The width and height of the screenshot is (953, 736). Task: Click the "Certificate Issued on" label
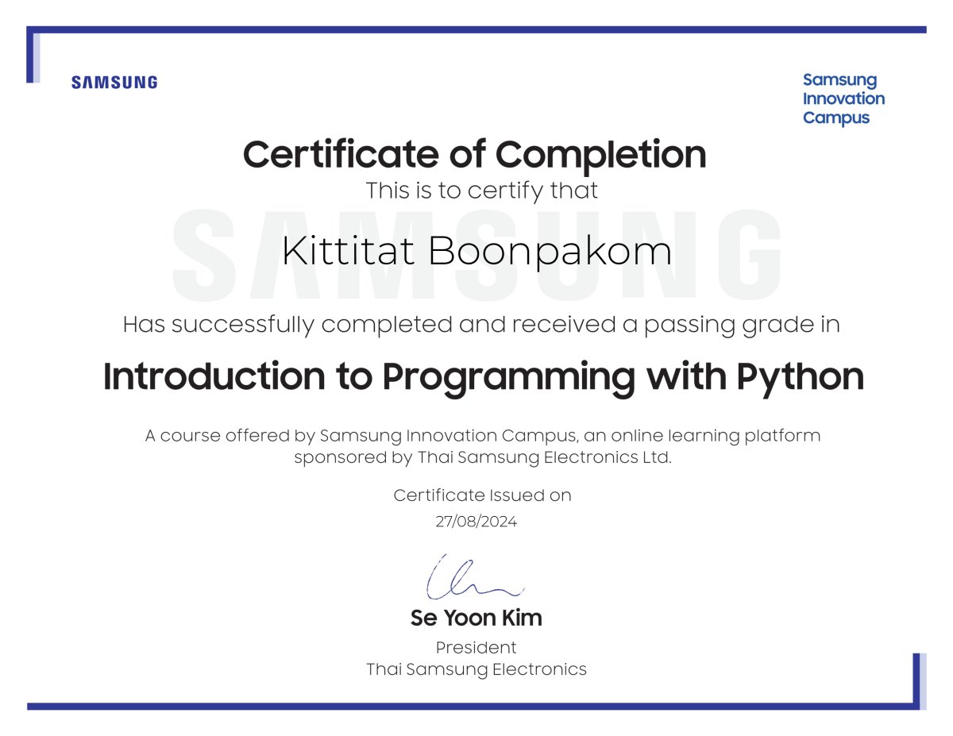[482, 495]
